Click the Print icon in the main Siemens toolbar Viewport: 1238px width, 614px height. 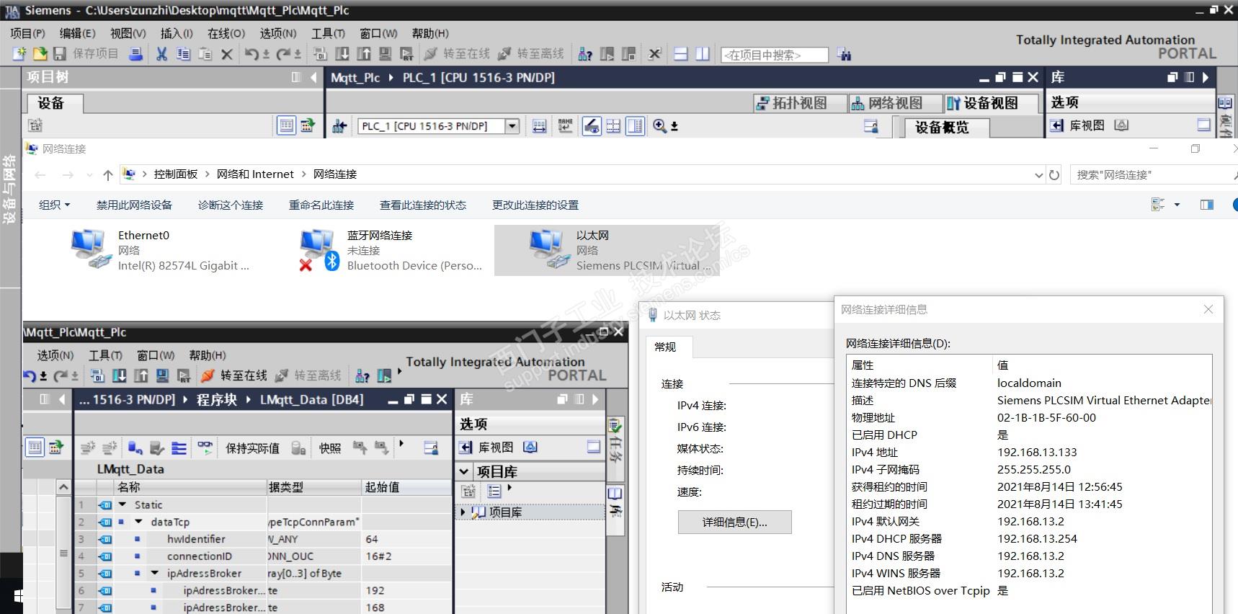[135, 53]
